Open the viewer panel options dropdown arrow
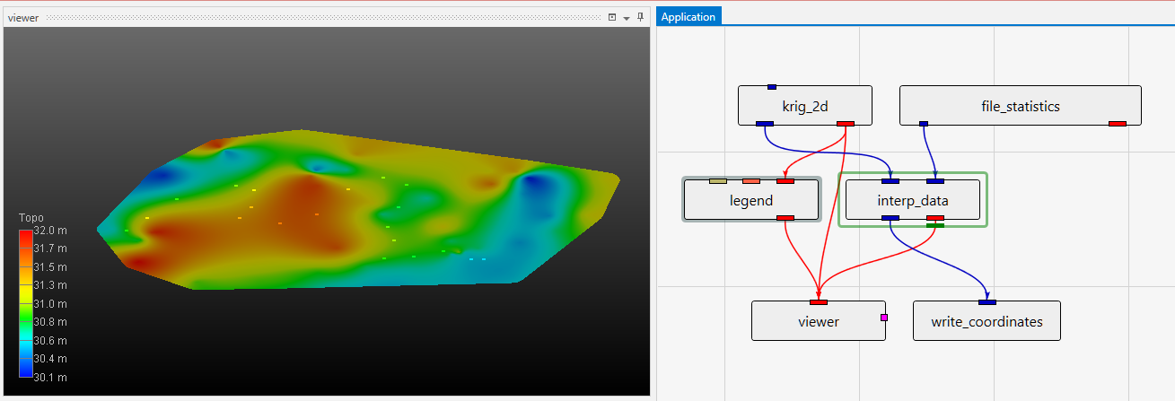The image size is (1175, 401). click(x=626, y=18)
